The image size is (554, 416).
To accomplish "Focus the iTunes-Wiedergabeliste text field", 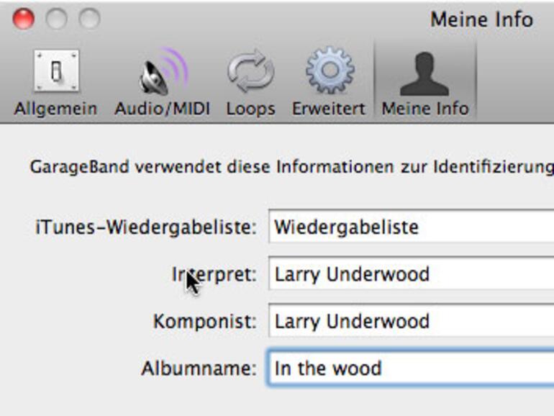I will [x=412, y=227].
